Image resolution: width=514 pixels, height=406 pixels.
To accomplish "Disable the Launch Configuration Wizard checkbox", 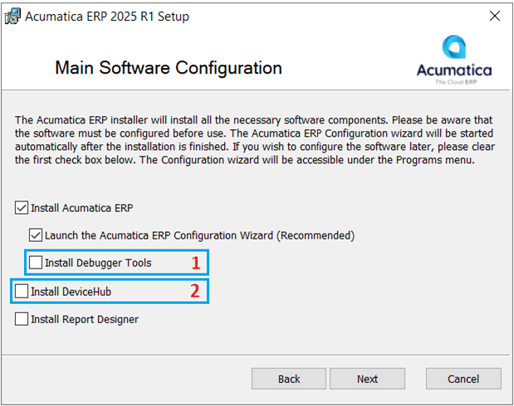I will (36, 235).
